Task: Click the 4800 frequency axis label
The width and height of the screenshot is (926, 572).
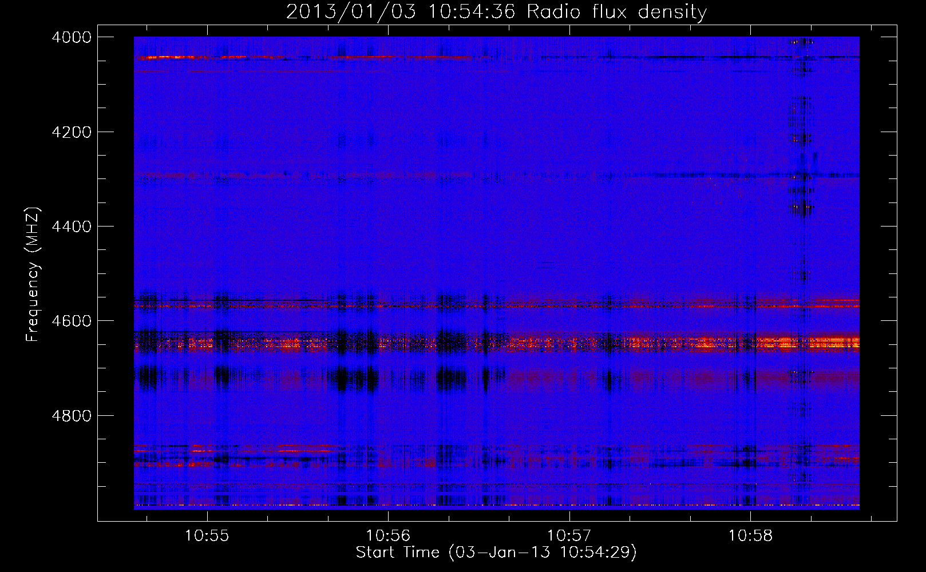Action: 72,416
